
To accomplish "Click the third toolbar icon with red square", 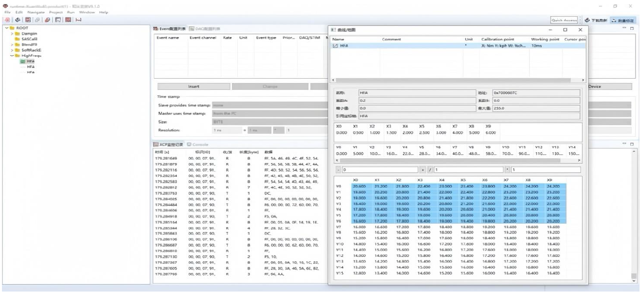I will coord(27,20).
